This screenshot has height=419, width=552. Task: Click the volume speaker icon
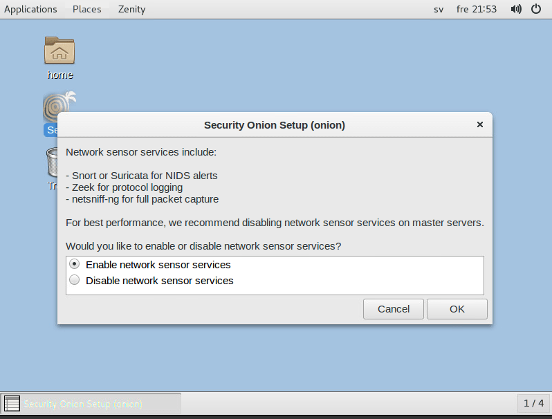pos(516,9)
